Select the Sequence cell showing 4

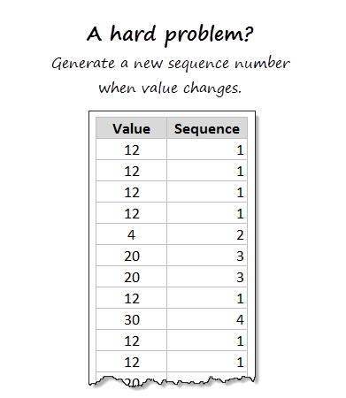(207, 319)
